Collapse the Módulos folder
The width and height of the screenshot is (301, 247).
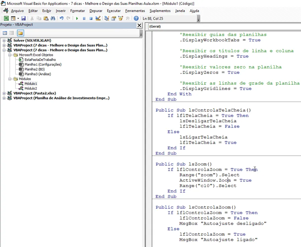point(10,79)
